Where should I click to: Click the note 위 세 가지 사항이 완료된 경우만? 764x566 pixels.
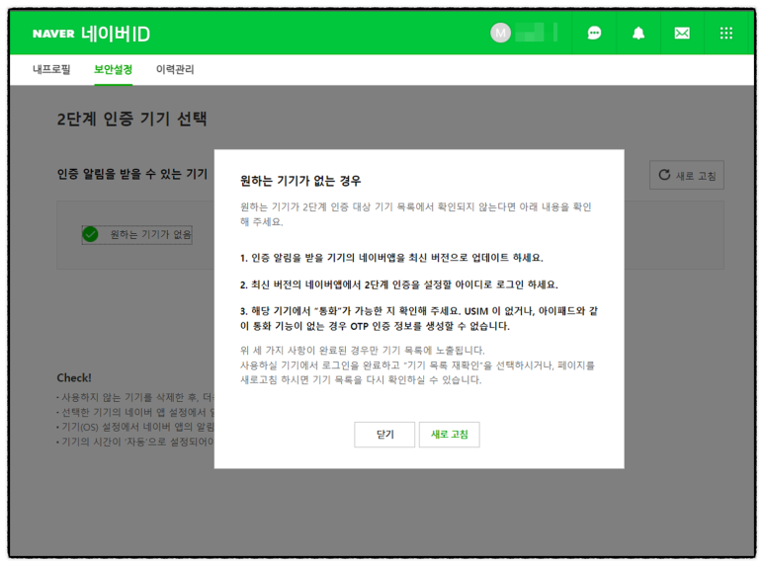(x=363, y=351)
